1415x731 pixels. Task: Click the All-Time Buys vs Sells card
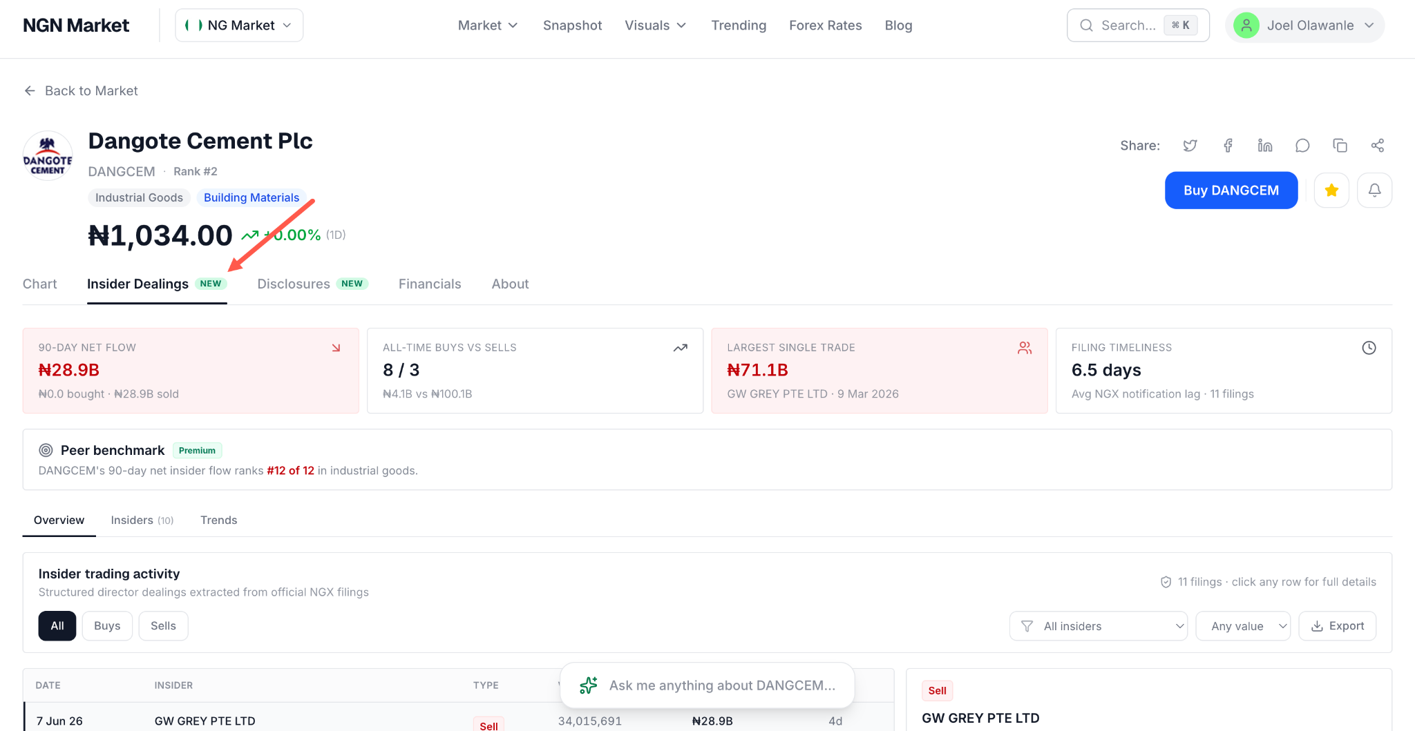click(x=535, y=371)
